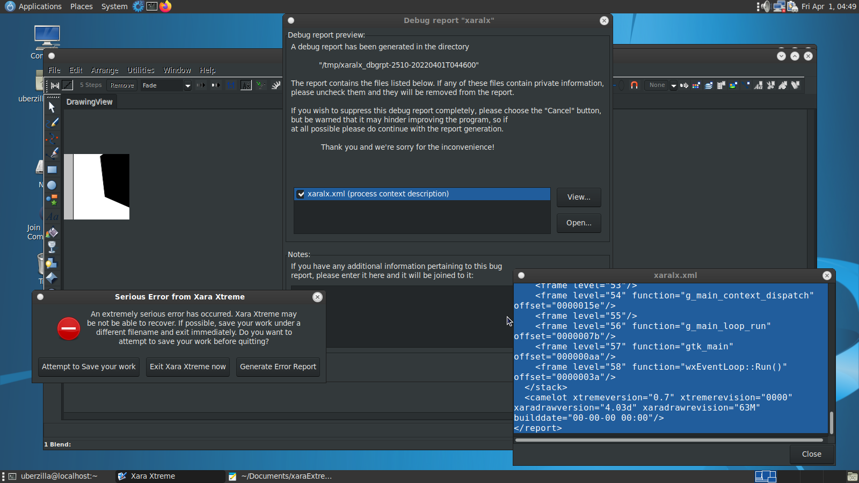
Task: Select the Rectangle tool
Action: (x=52, y=170)
